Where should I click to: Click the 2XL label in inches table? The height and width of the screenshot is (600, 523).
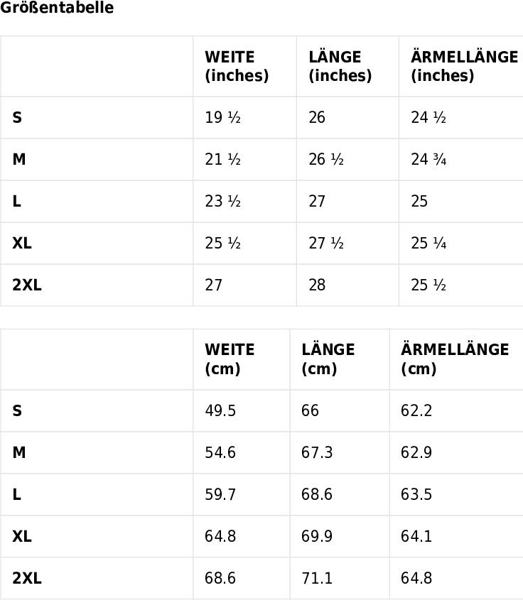(x=27, y=285)
